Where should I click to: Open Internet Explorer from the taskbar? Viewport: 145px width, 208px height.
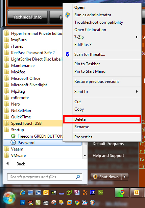(x=23, y=192)
